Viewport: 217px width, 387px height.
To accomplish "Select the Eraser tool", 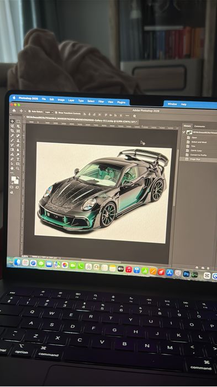I will click(18, 146).
